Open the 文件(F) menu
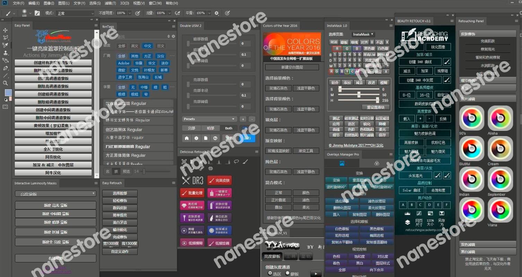522x277 pixels. 19,3
